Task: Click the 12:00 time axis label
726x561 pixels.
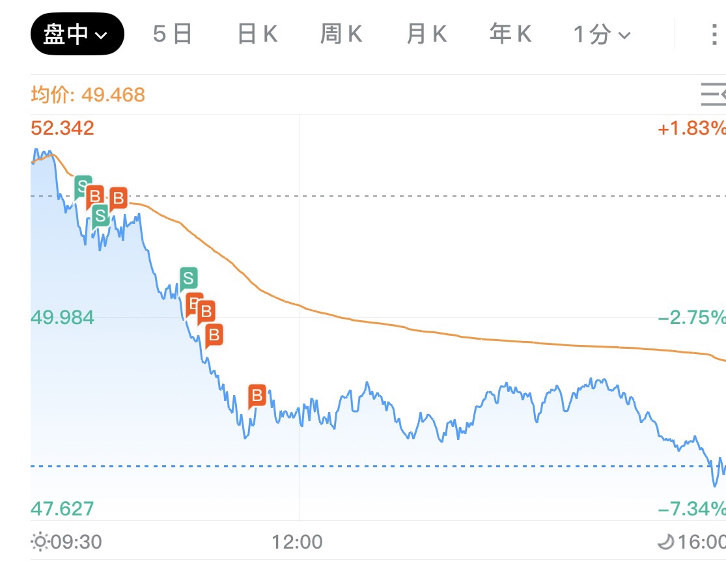Action: pyautogui.click(x=299, y=541)
